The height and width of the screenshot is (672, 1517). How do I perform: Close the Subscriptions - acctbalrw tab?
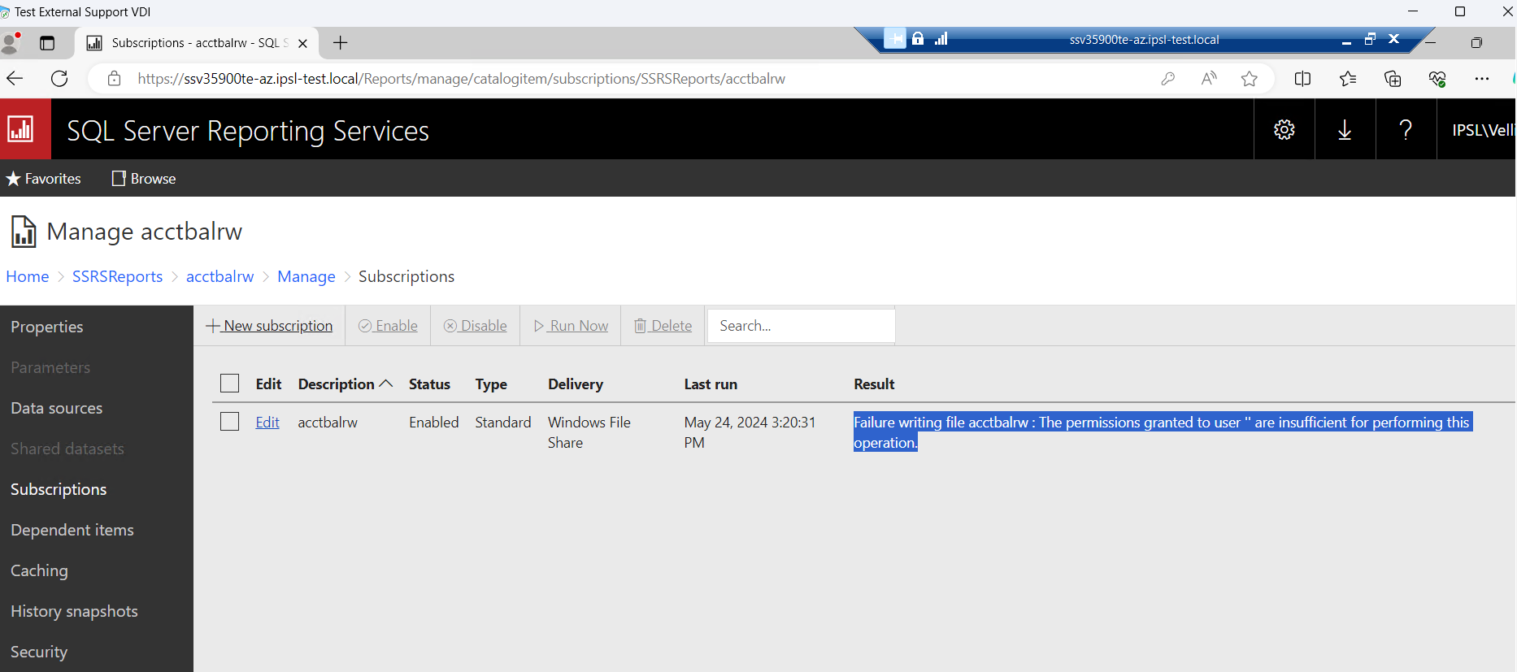click(x=302, y=44)
